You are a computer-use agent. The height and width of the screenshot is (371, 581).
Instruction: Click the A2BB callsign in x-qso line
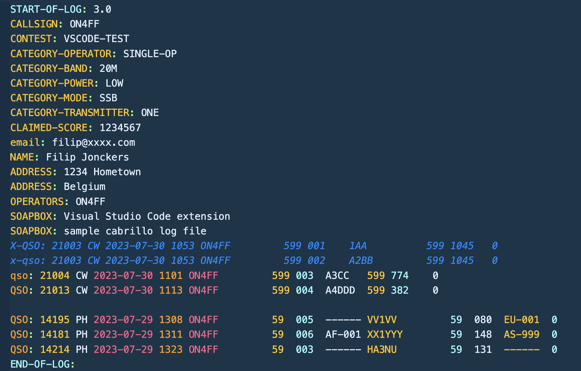(361, 260)
